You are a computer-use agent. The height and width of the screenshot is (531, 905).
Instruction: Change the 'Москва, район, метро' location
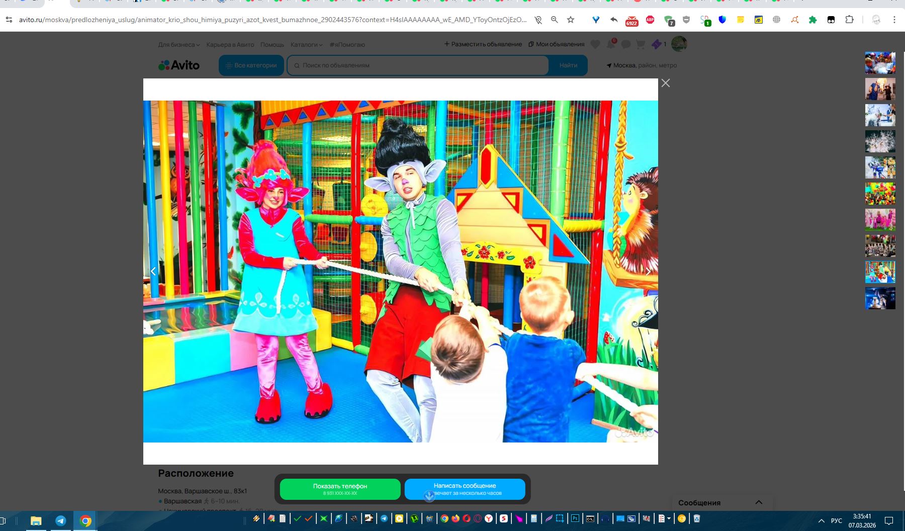tap(642, 65)
